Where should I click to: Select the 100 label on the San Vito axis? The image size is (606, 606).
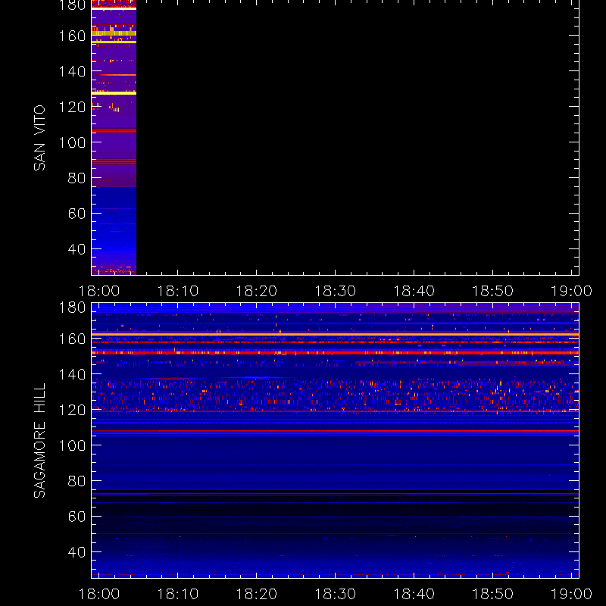click(x=72, y=142)
